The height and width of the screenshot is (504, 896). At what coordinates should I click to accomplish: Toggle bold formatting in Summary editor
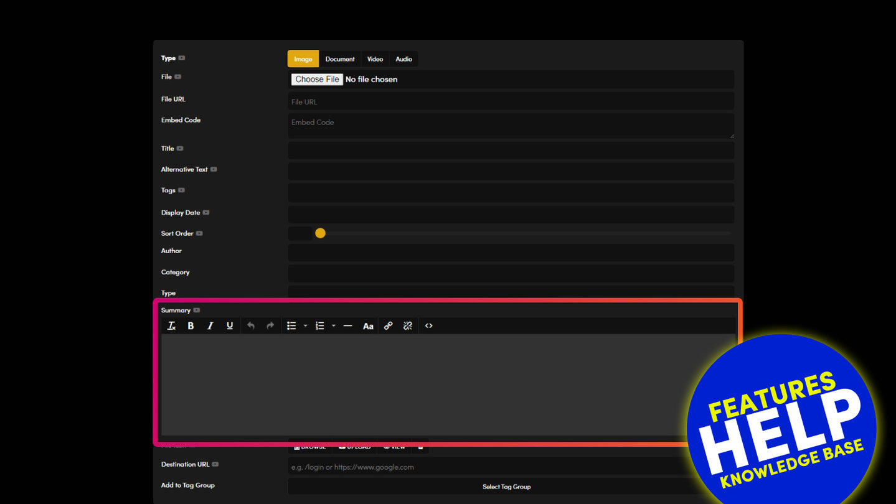click(x=191, y=326)
